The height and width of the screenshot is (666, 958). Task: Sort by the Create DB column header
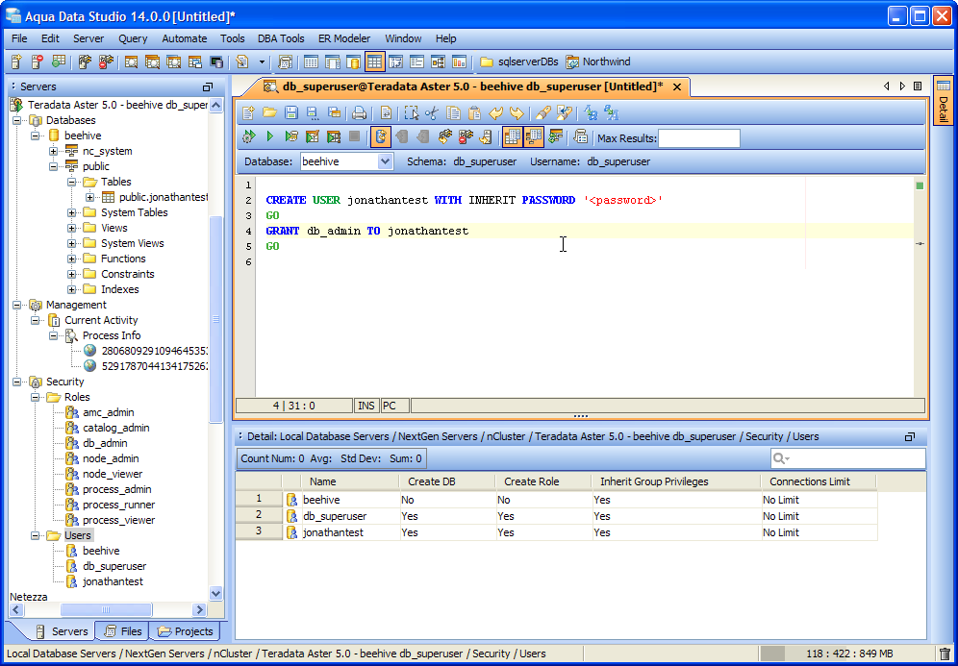[447, 481]
